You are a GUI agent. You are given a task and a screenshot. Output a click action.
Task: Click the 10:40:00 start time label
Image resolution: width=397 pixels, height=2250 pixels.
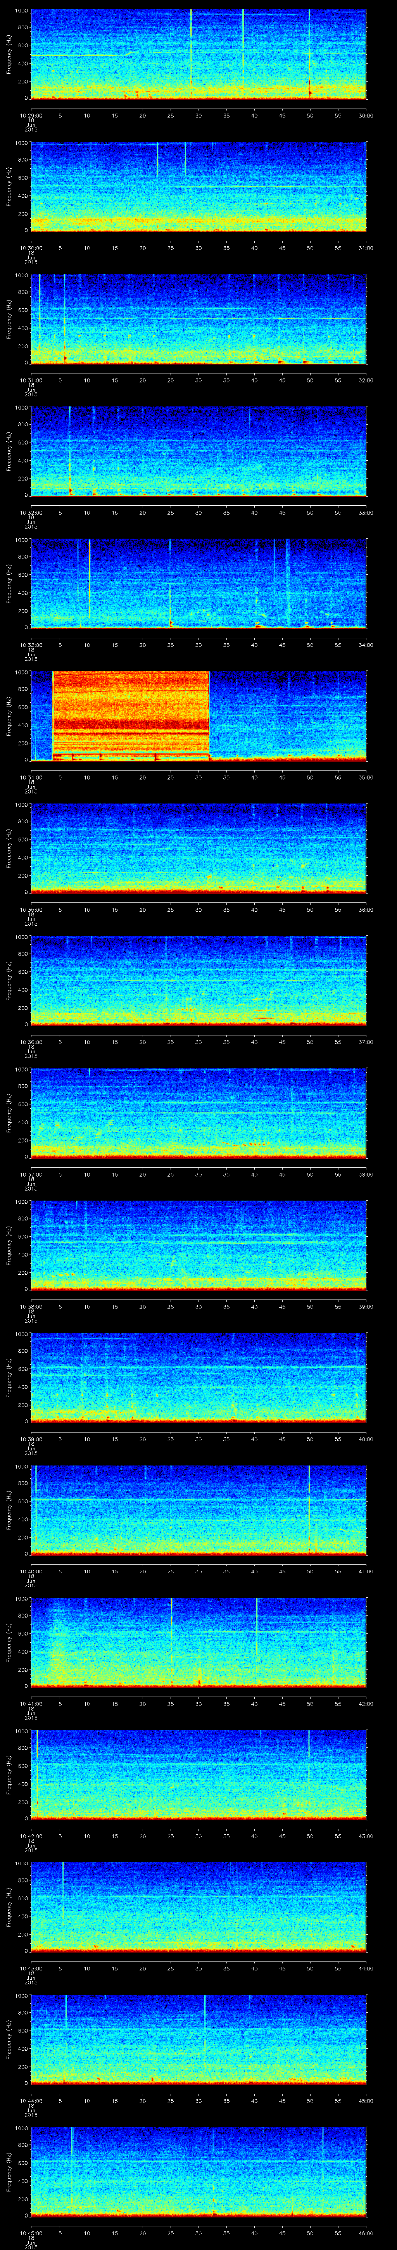31,1571
